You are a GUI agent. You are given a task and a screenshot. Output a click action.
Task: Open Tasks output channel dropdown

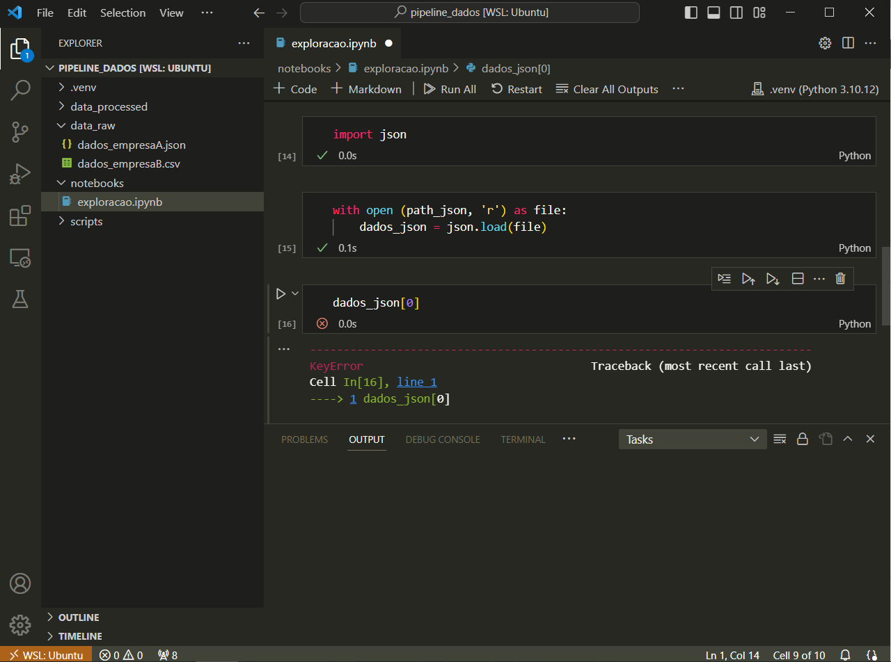(693, 439)
